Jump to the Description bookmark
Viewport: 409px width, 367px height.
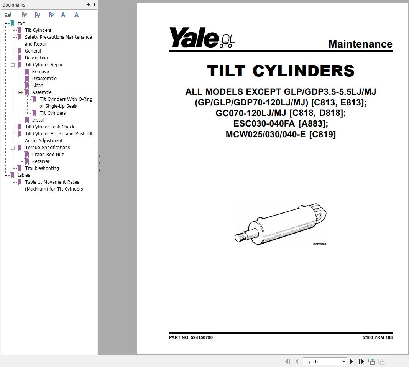coord(36,58)
